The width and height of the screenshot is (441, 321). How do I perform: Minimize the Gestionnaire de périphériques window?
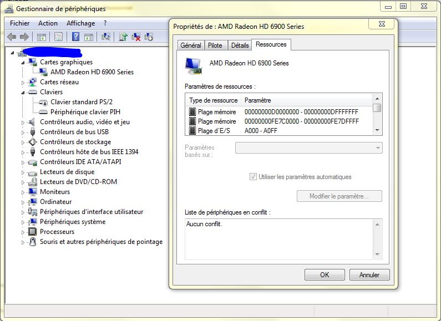(x=388, y=6)
